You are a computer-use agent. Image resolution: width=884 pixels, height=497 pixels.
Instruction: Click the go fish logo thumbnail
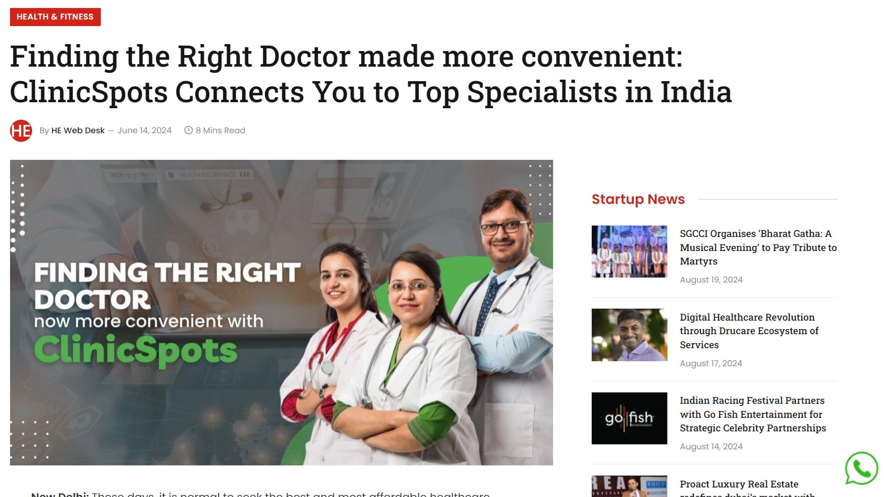tap(629, 418)
